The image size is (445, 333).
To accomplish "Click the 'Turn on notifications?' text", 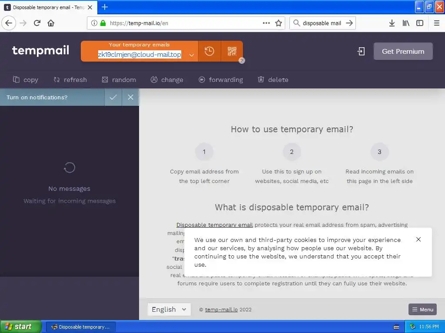I will tap(37, 98).
